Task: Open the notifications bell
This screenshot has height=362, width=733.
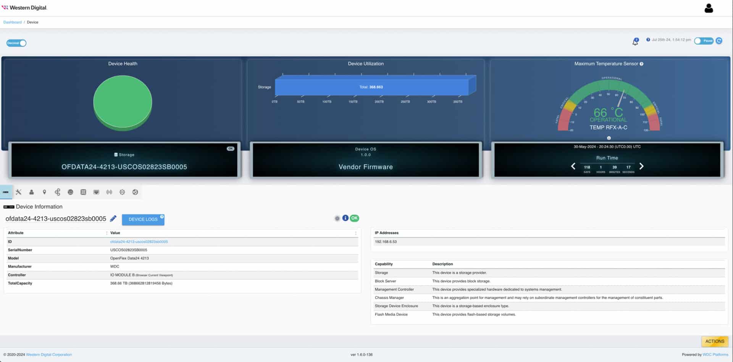Action: coord(635,42)
